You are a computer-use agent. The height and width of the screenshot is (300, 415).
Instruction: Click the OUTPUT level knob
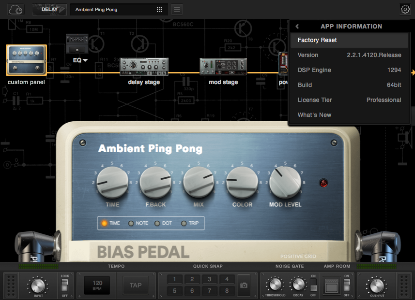pyautogui.click(x=377, y=286)
